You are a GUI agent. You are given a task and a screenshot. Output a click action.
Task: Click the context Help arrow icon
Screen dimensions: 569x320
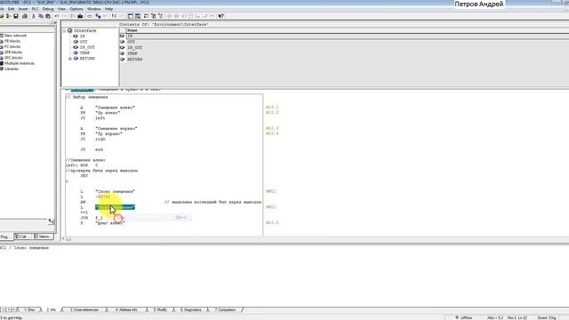pos(221,16)
